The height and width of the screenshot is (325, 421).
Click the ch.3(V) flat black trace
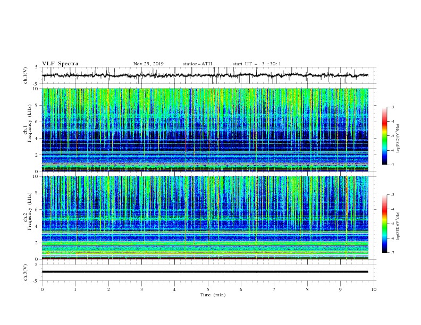[x=205, y=272]
